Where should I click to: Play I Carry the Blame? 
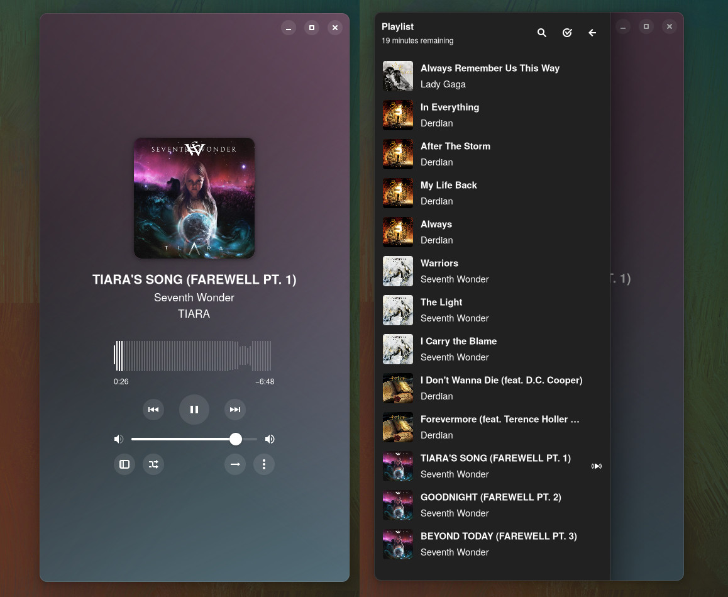492,349
